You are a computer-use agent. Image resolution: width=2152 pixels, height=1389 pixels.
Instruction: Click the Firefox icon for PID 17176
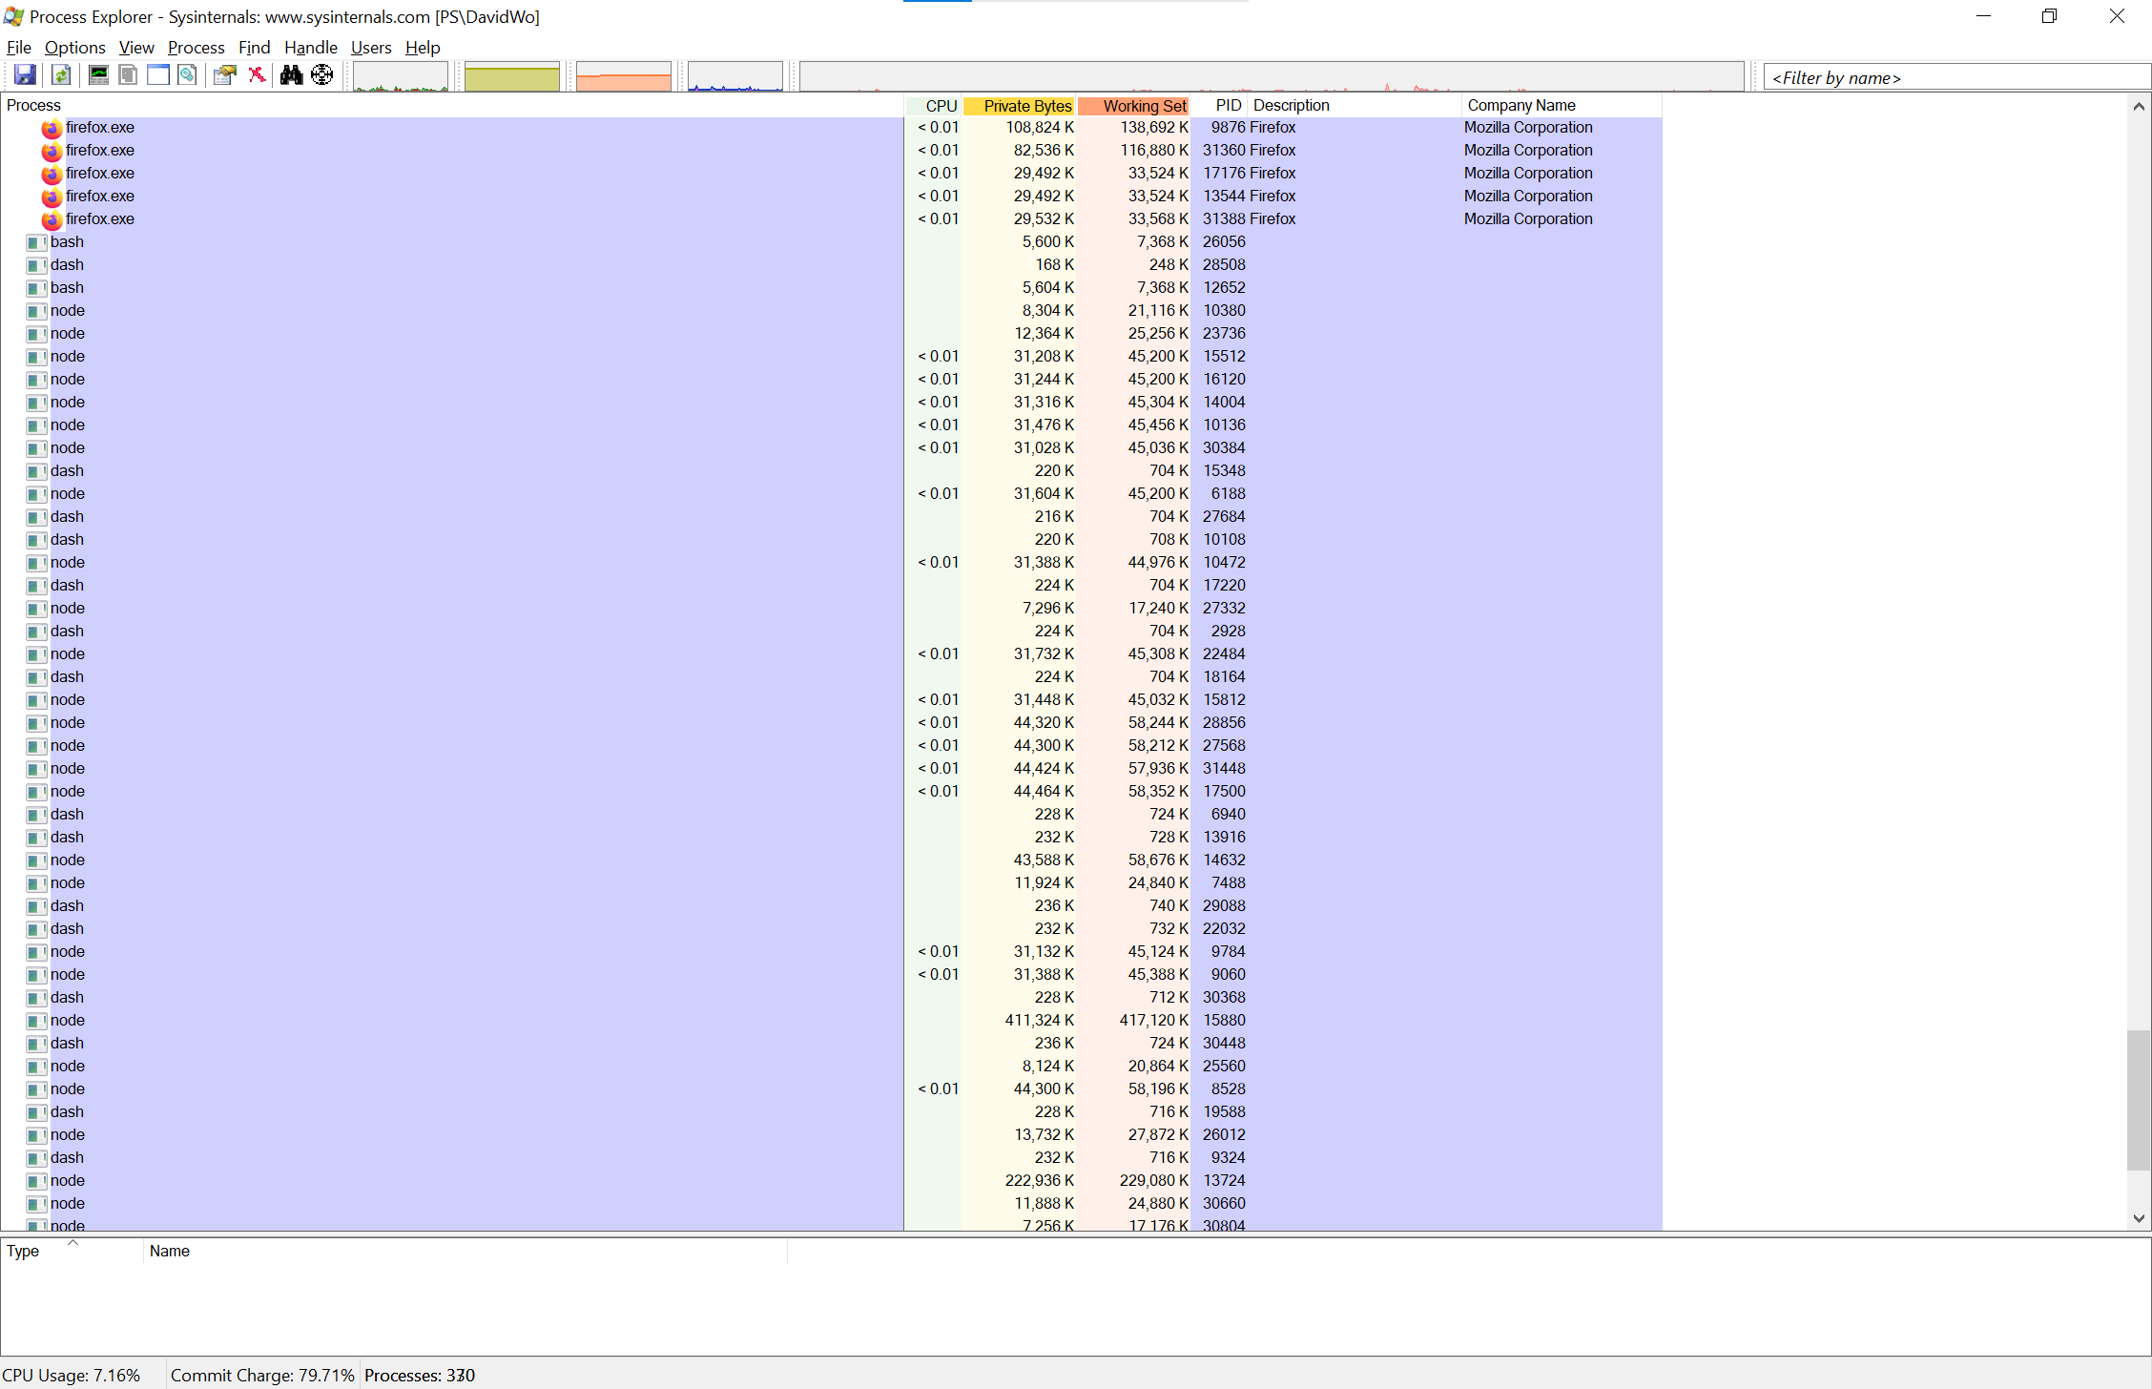(x=52, y=174)
